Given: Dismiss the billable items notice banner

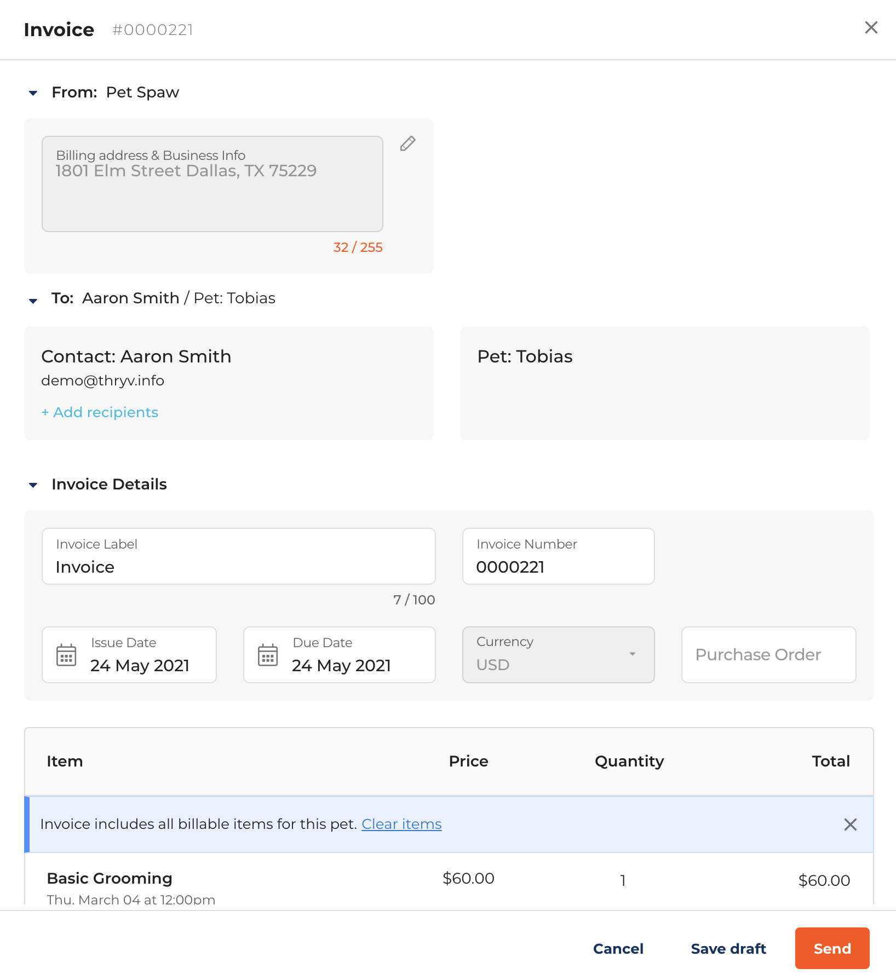Looking at the screenshot, I should coord(850,825).
